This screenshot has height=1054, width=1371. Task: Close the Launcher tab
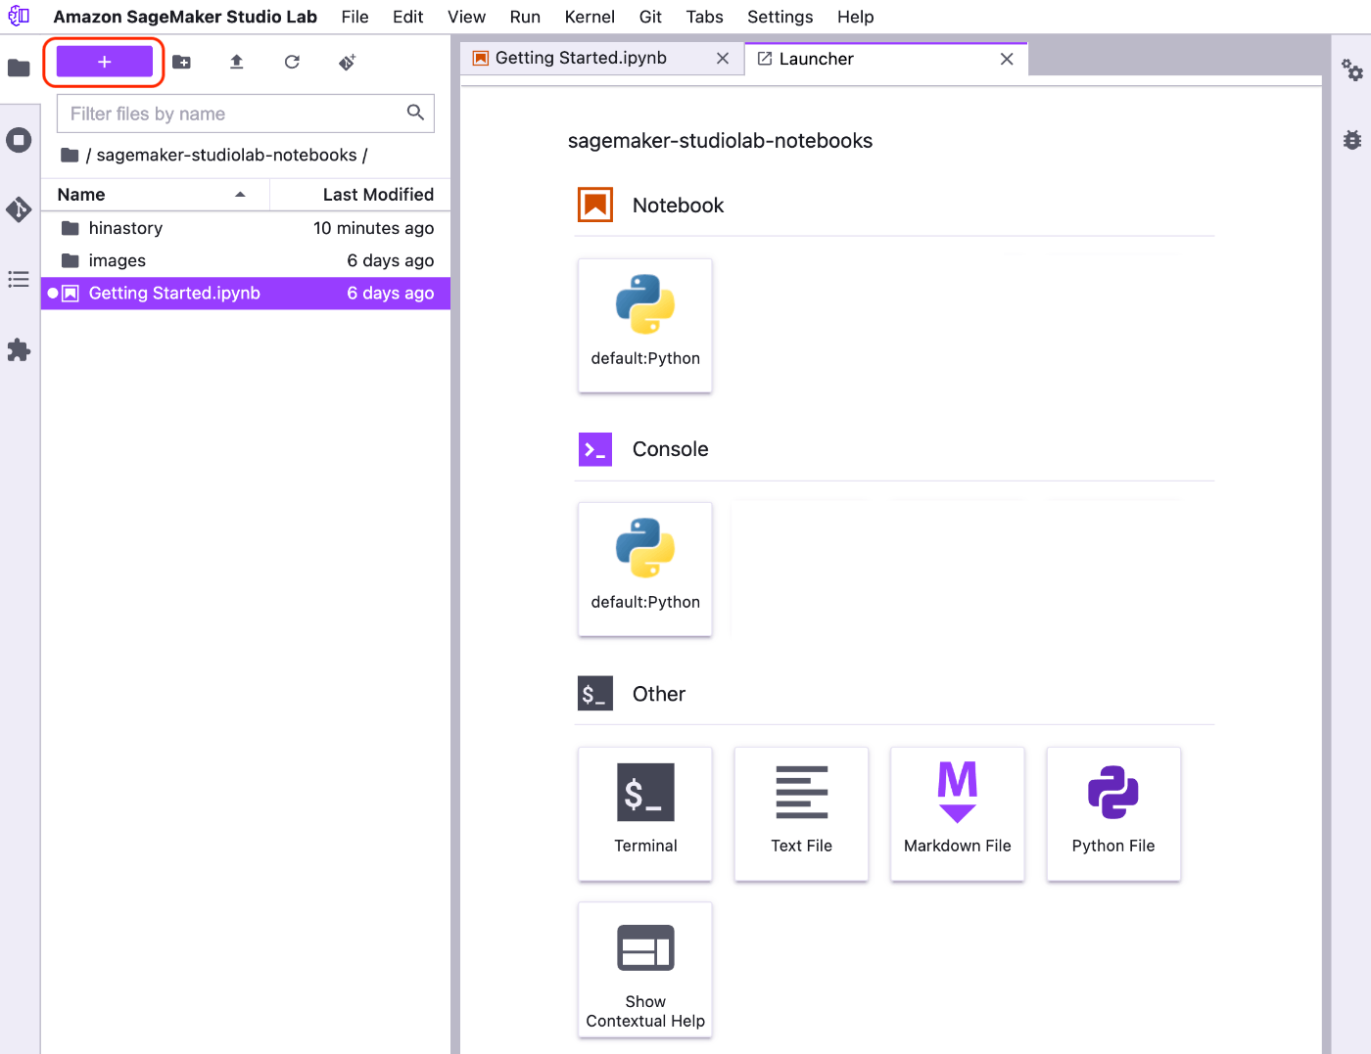pyautogui.click(x=1007, y=59)
